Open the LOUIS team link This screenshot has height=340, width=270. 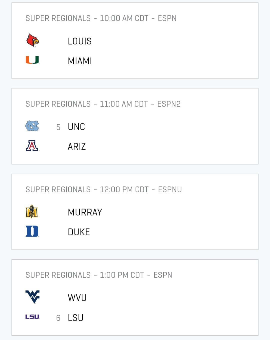[x=80, y=41]
